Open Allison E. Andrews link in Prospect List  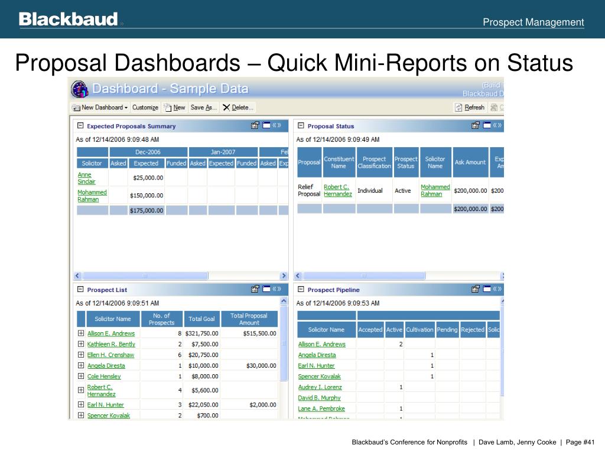pos(110,333)
